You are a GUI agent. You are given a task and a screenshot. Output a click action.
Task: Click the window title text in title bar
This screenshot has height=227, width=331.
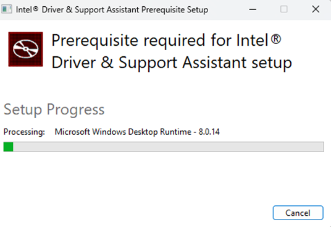(x=112, y=10)
